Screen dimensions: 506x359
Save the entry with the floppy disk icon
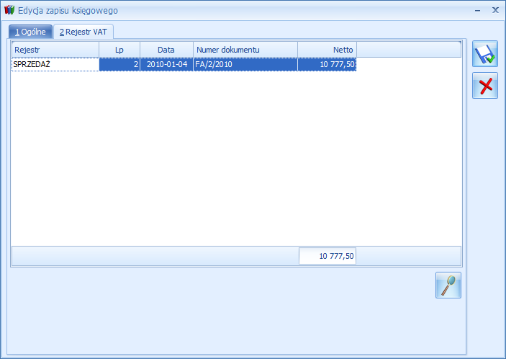pos(485,54)
